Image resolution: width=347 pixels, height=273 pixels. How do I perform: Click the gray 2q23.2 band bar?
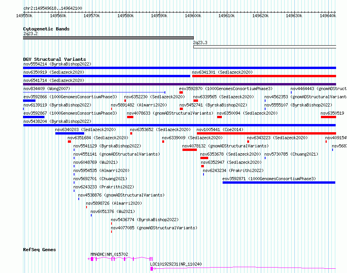point(108,38)
